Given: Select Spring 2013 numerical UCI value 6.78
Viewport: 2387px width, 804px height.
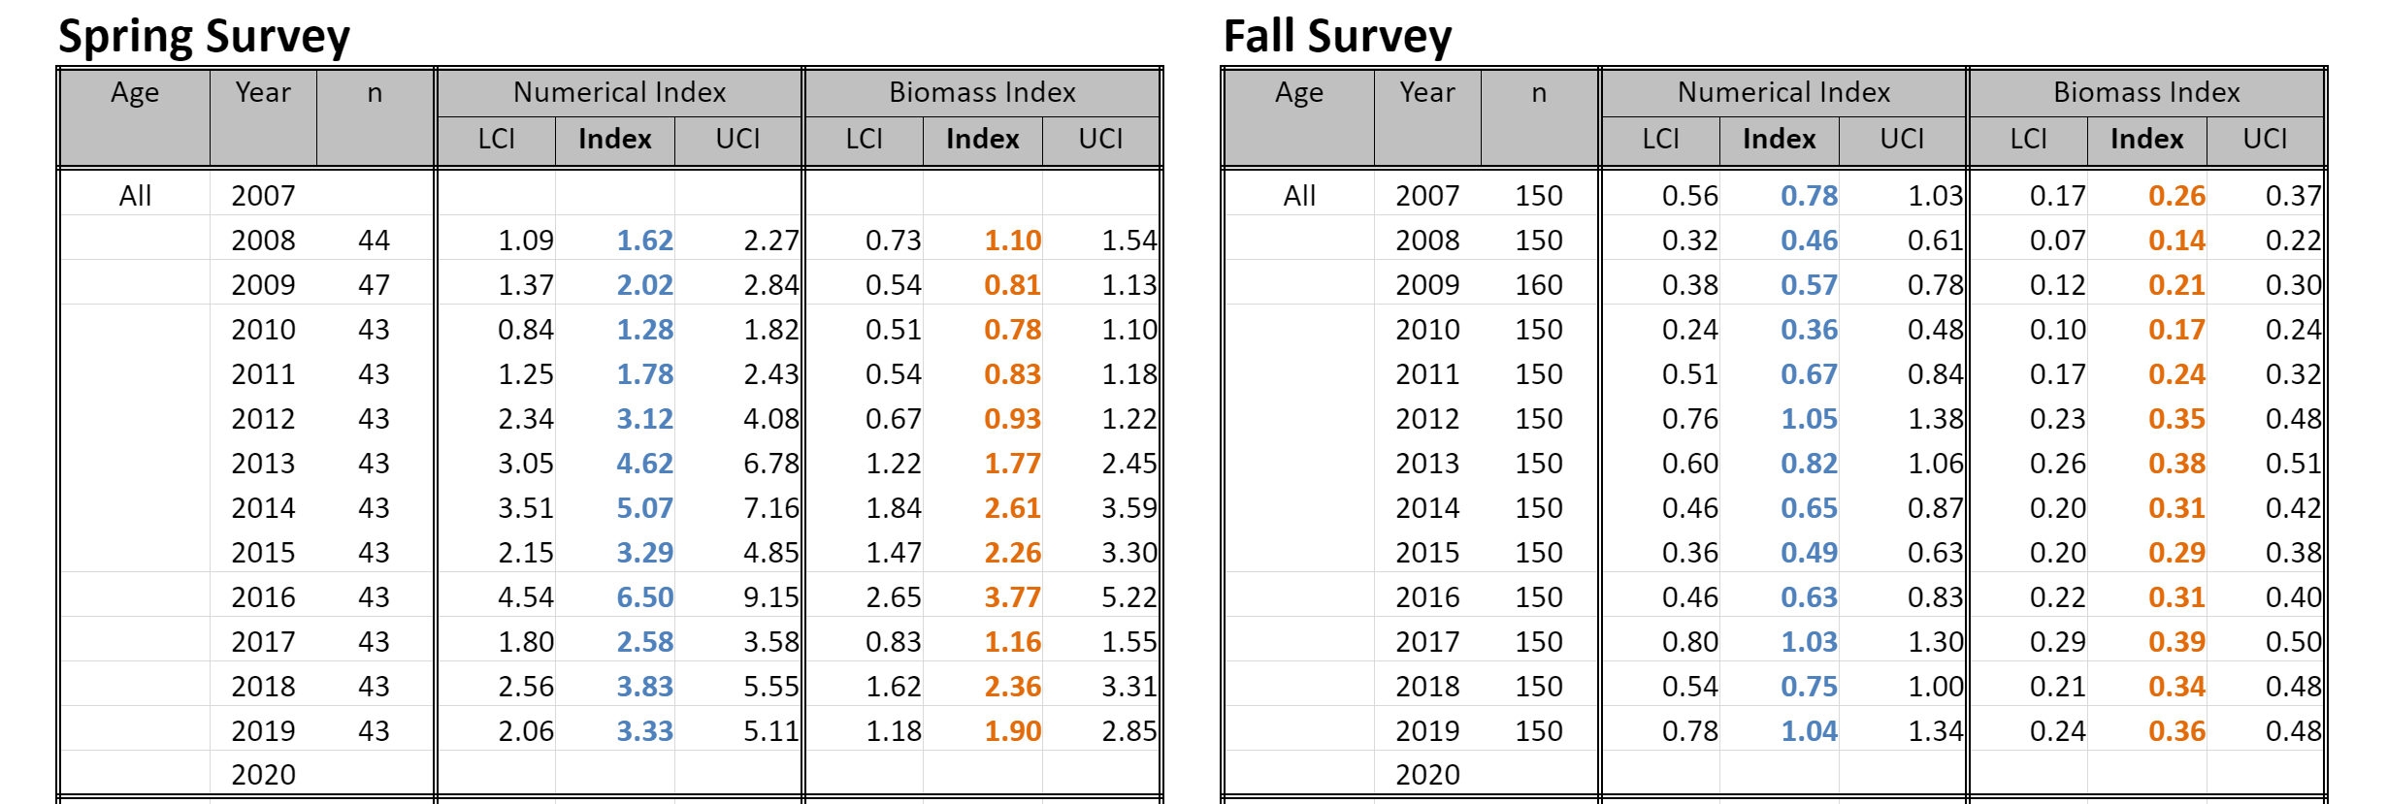Looking at the screenshot, I should [x=770, y=464].
